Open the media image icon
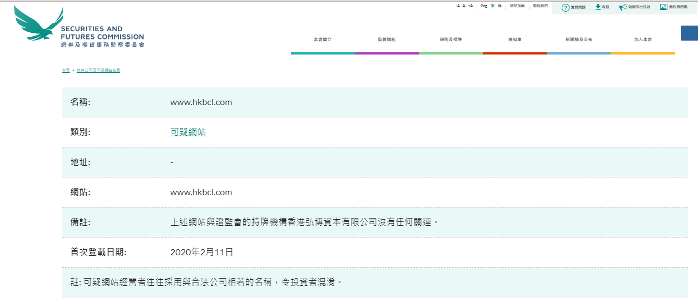The height and width of the screenshot is (307, 698). pyautogui.click(x=663, y=7)
